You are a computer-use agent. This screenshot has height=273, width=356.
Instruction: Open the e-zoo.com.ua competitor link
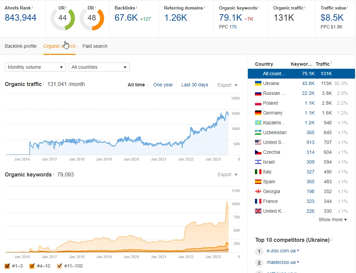click(x=281, y=251)
